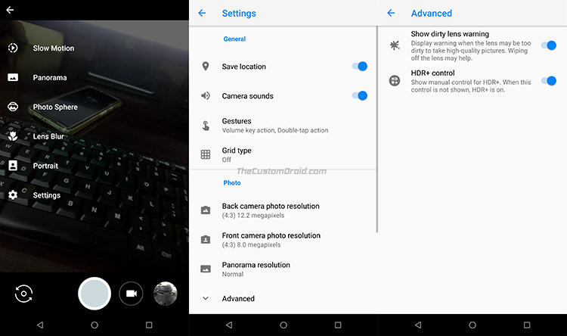Screen dimensions: 567x336
Task: Open Gestures settings
Action: (x=283, y=126)
